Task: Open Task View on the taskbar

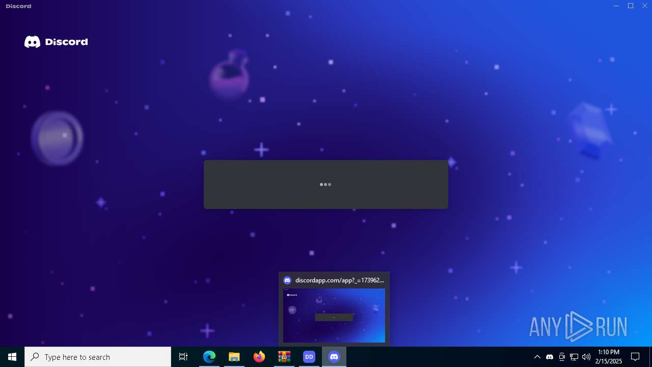Action: pyautogui.click(x=183, y=357)
